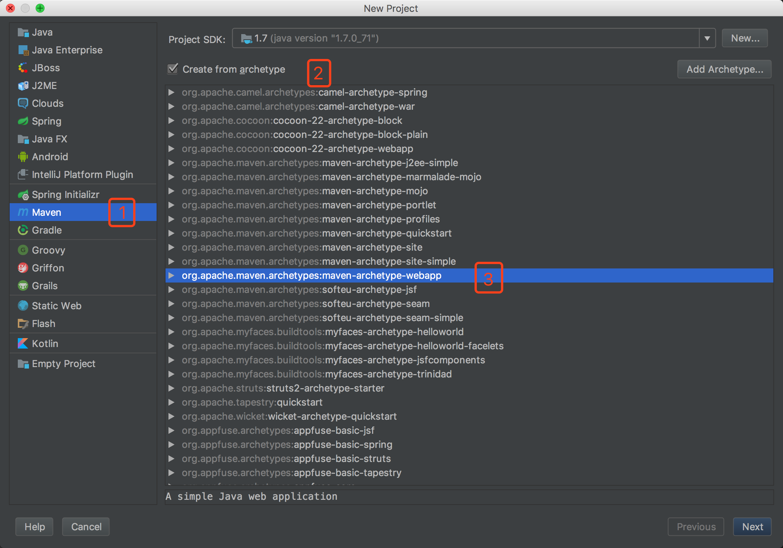The width and height of the screenshot is (783, 548).
Task: Select softeu-archetype-jsf archetype
Action: 299,290
